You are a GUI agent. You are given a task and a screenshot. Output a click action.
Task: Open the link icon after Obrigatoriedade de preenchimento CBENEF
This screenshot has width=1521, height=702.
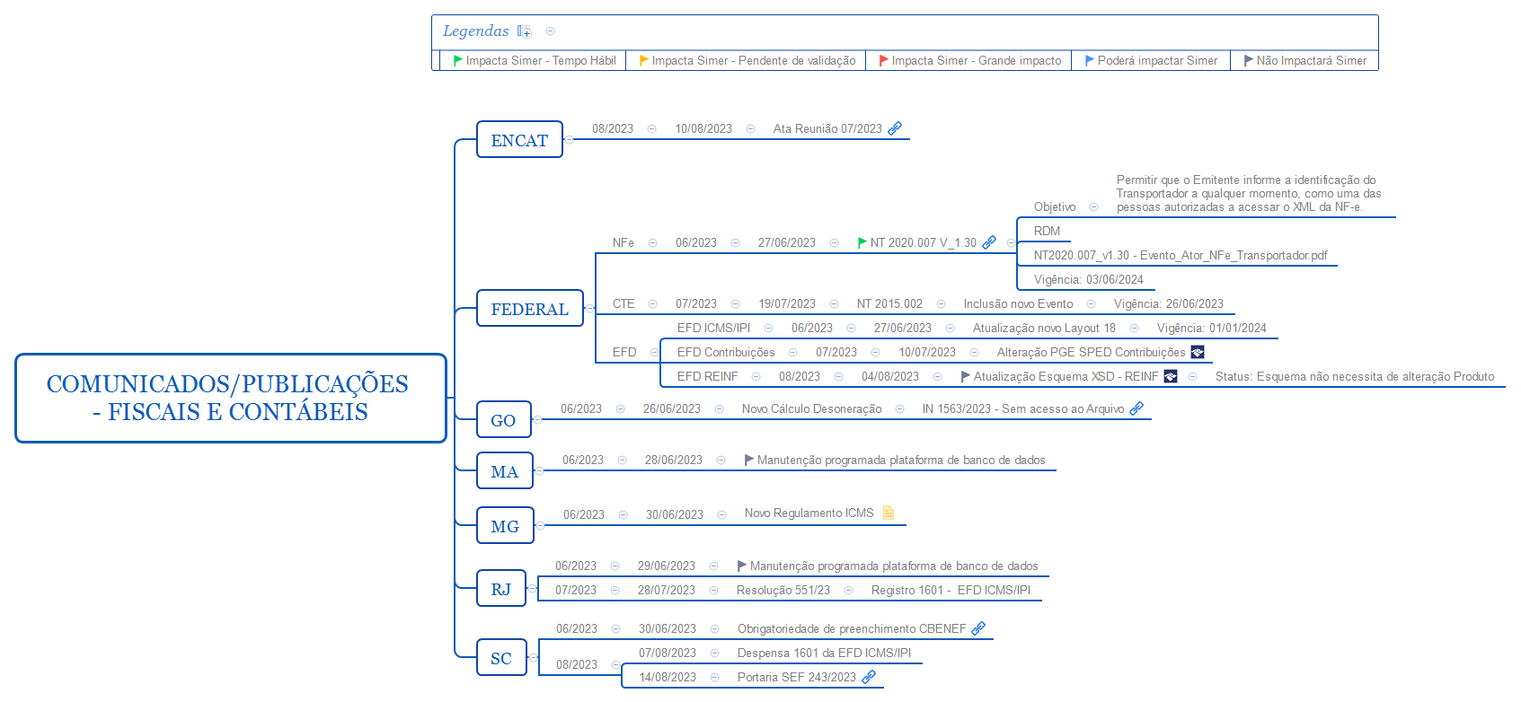coord(978,628)
